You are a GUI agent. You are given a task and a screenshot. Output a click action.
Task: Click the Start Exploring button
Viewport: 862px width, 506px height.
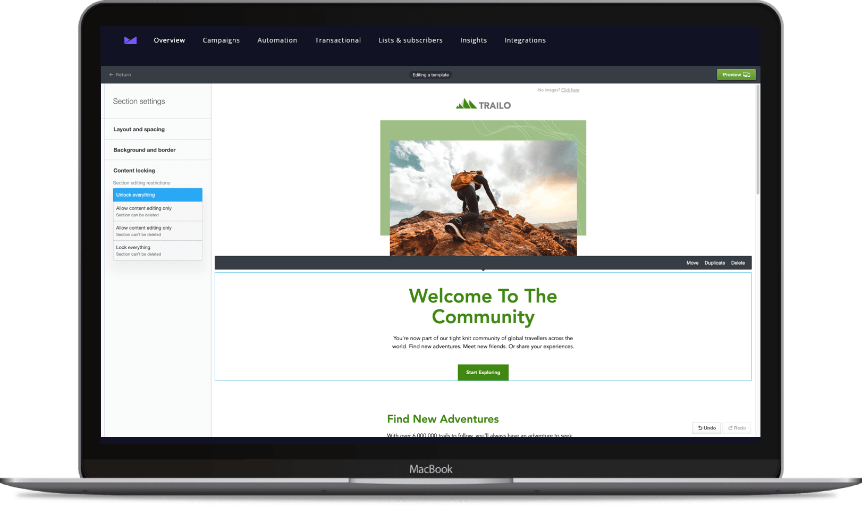pos(483,372)
